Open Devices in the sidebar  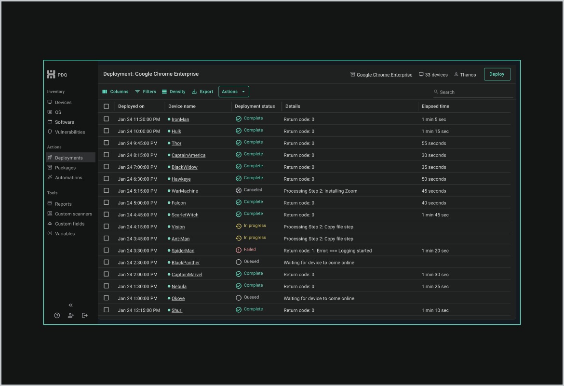click(63, 103)
